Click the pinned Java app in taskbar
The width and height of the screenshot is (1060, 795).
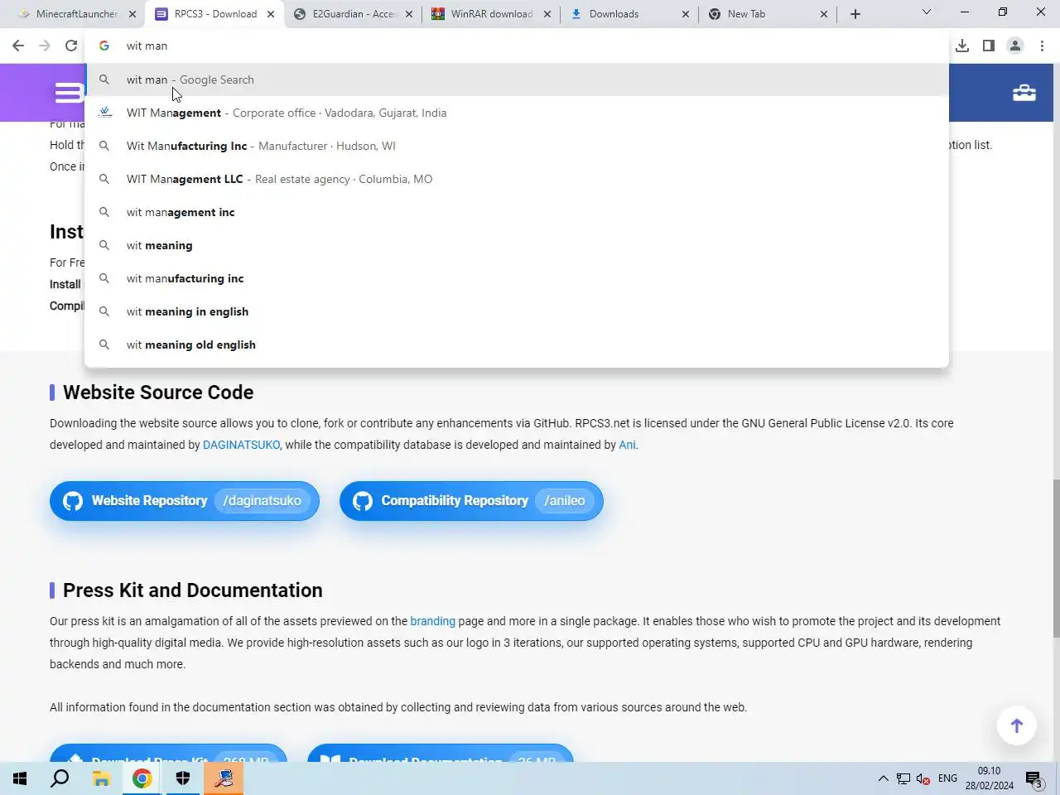(224, 778)
